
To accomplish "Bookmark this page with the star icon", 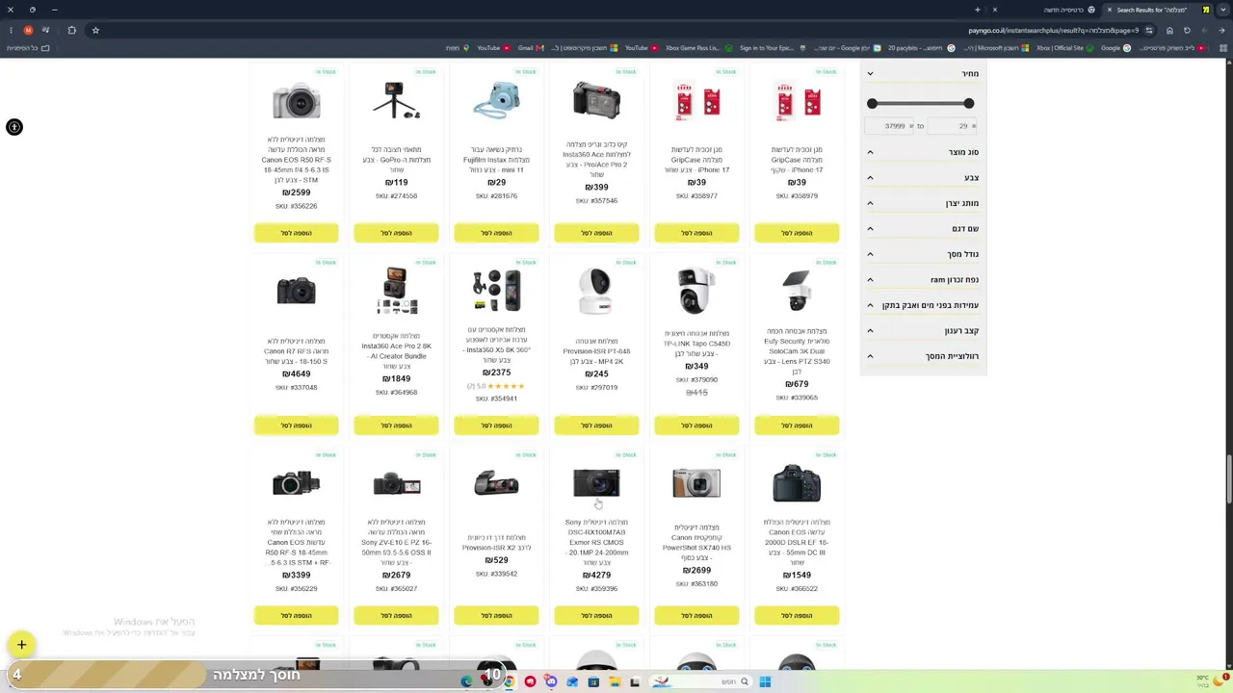I will pyautogui.click(x=95, y=30).
